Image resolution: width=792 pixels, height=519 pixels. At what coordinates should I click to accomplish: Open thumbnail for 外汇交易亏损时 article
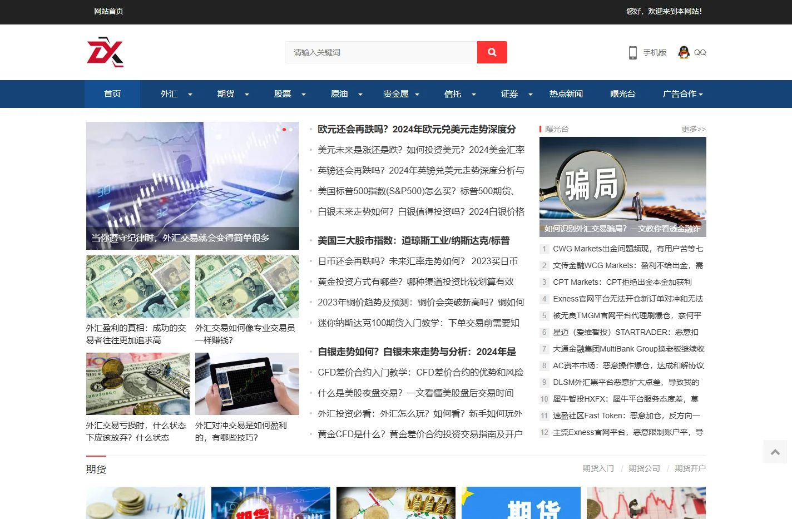138,384
